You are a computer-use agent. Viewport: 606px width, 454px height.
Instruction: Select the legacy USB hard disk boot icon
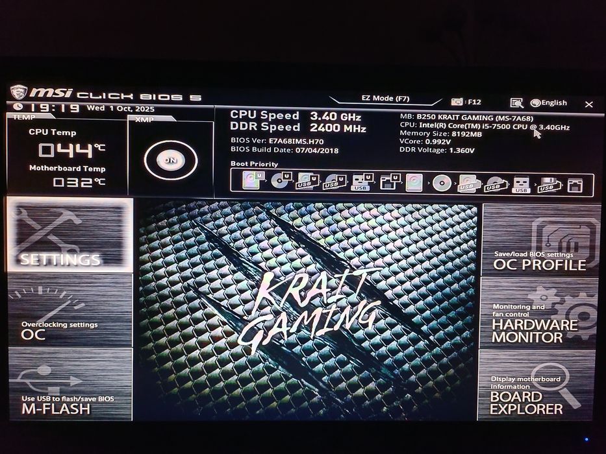[468, 184]
